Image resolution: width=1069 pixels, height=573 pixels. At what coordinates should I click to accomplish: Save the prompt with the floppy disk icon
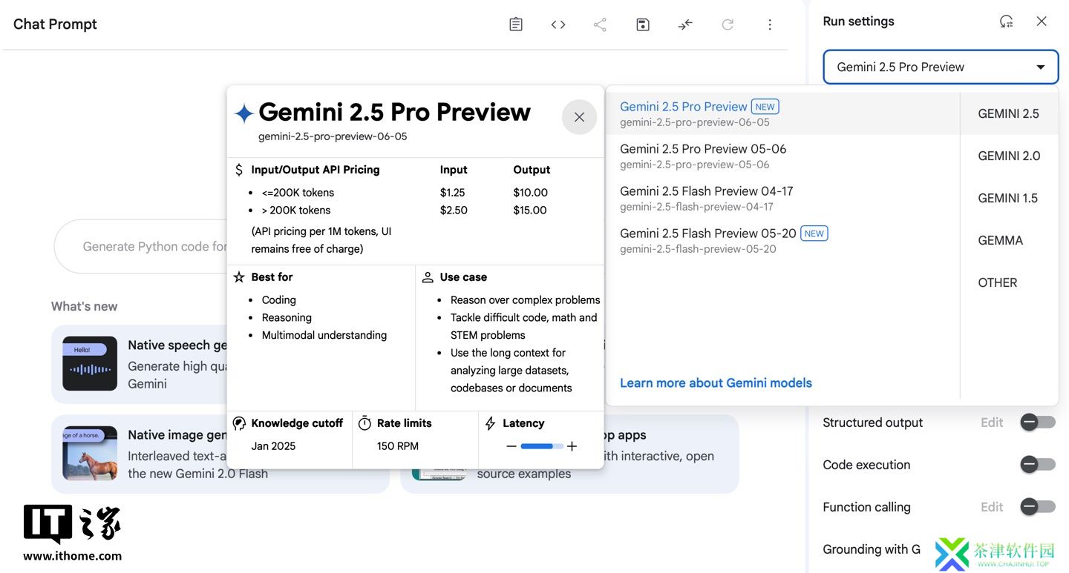pos(643,24)
